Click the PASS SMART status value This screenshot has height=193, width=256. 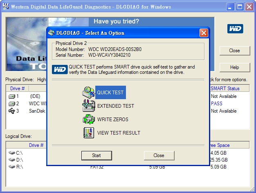coord(216,104)
